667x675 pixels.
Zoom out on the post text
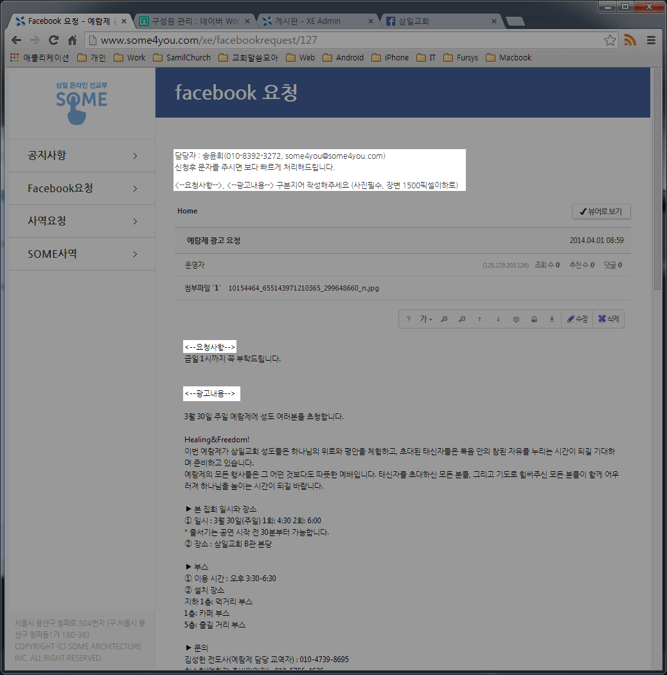click(462, 318)
